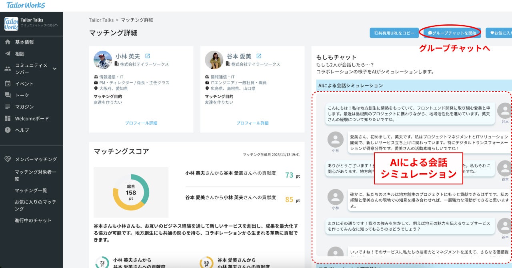Click the briefcase icon next to PM・ディレクター

[96, 83]
